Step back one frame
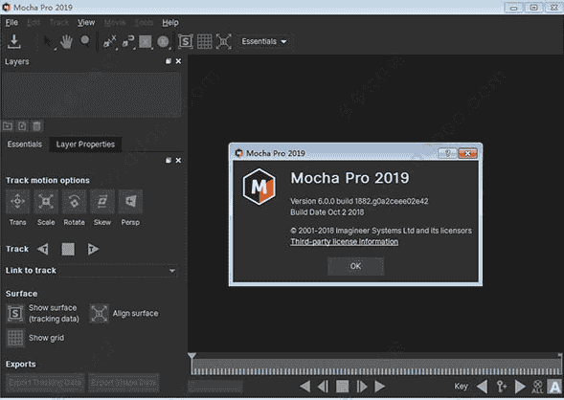The width and height of the screenshot is (564, 400). [x=323, y=387]
